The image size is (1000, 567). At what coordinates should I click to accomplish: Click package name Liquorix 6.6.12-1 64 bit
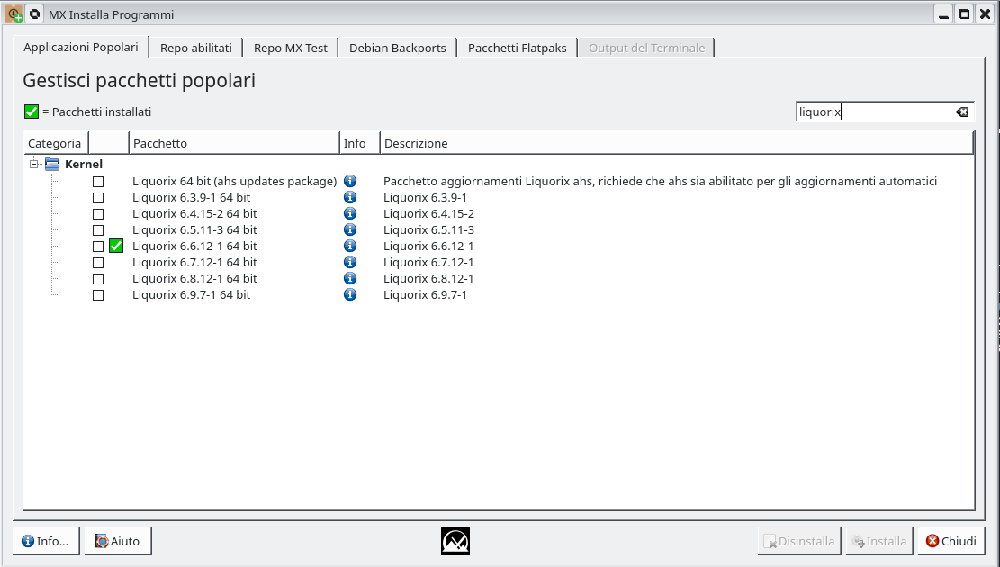point(194,247)
